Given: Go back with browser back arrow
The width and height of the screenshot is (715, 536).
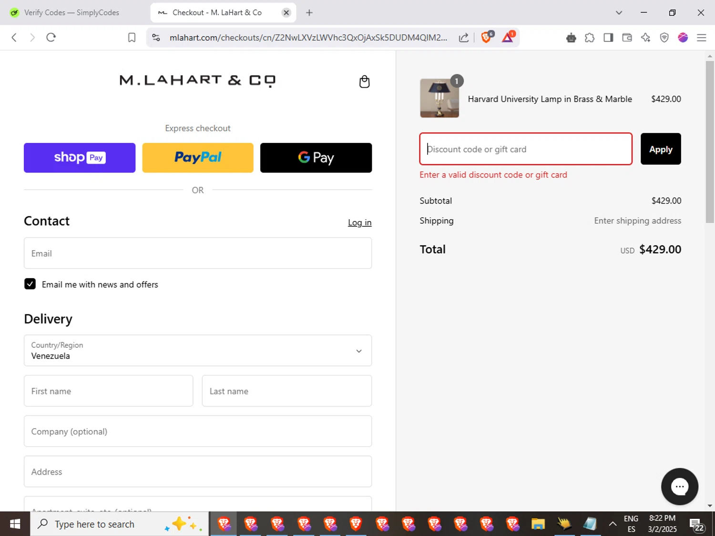Looking at the screenshot, I should pos(14,38).
